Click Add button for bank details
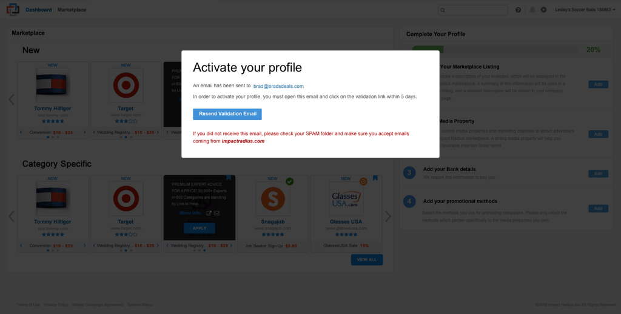 coord(598,173)
